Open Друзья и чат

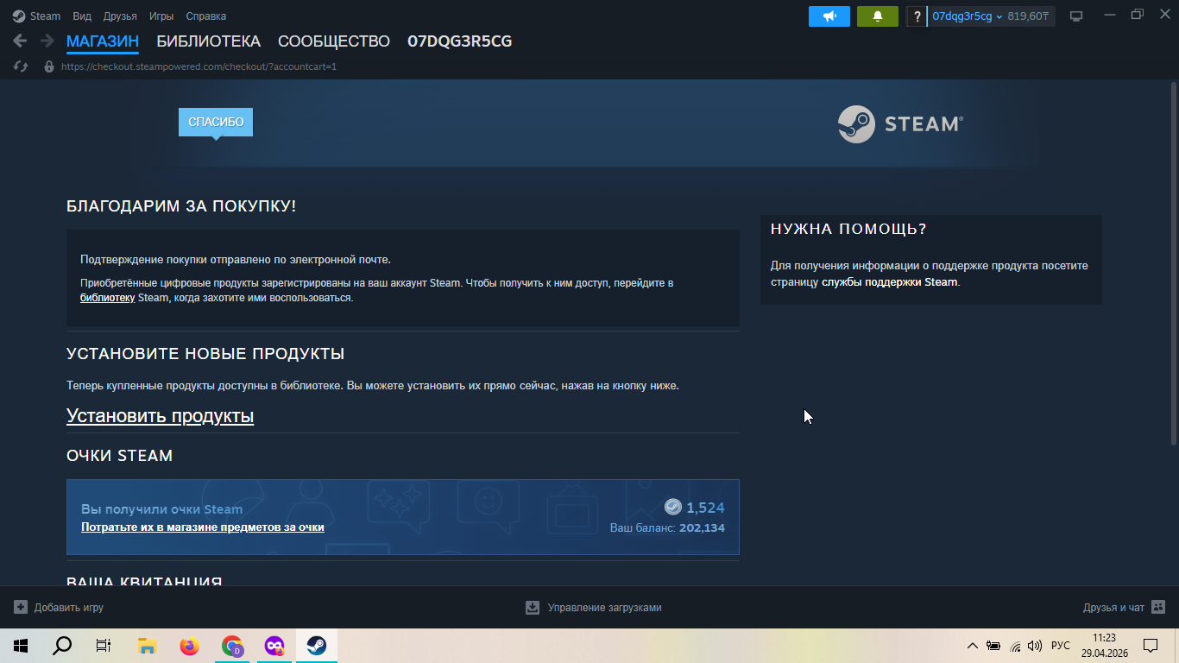pos(1113,608)
